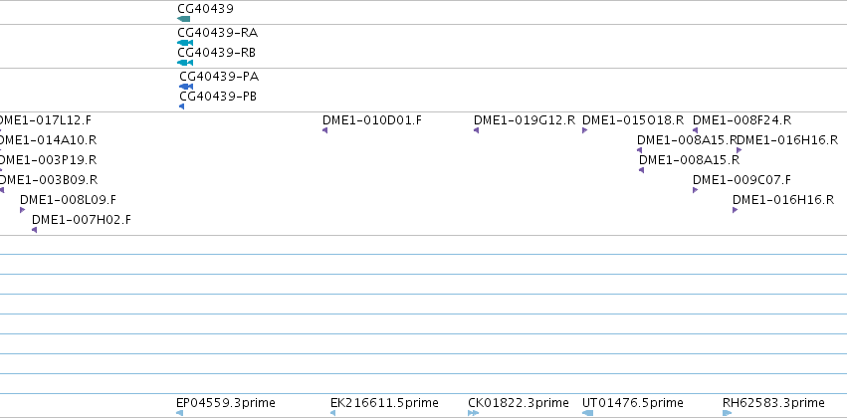The image size is (847, 418).
Task: Select the DME1-019G12.R feature label
Action: [x=525, y=119]
